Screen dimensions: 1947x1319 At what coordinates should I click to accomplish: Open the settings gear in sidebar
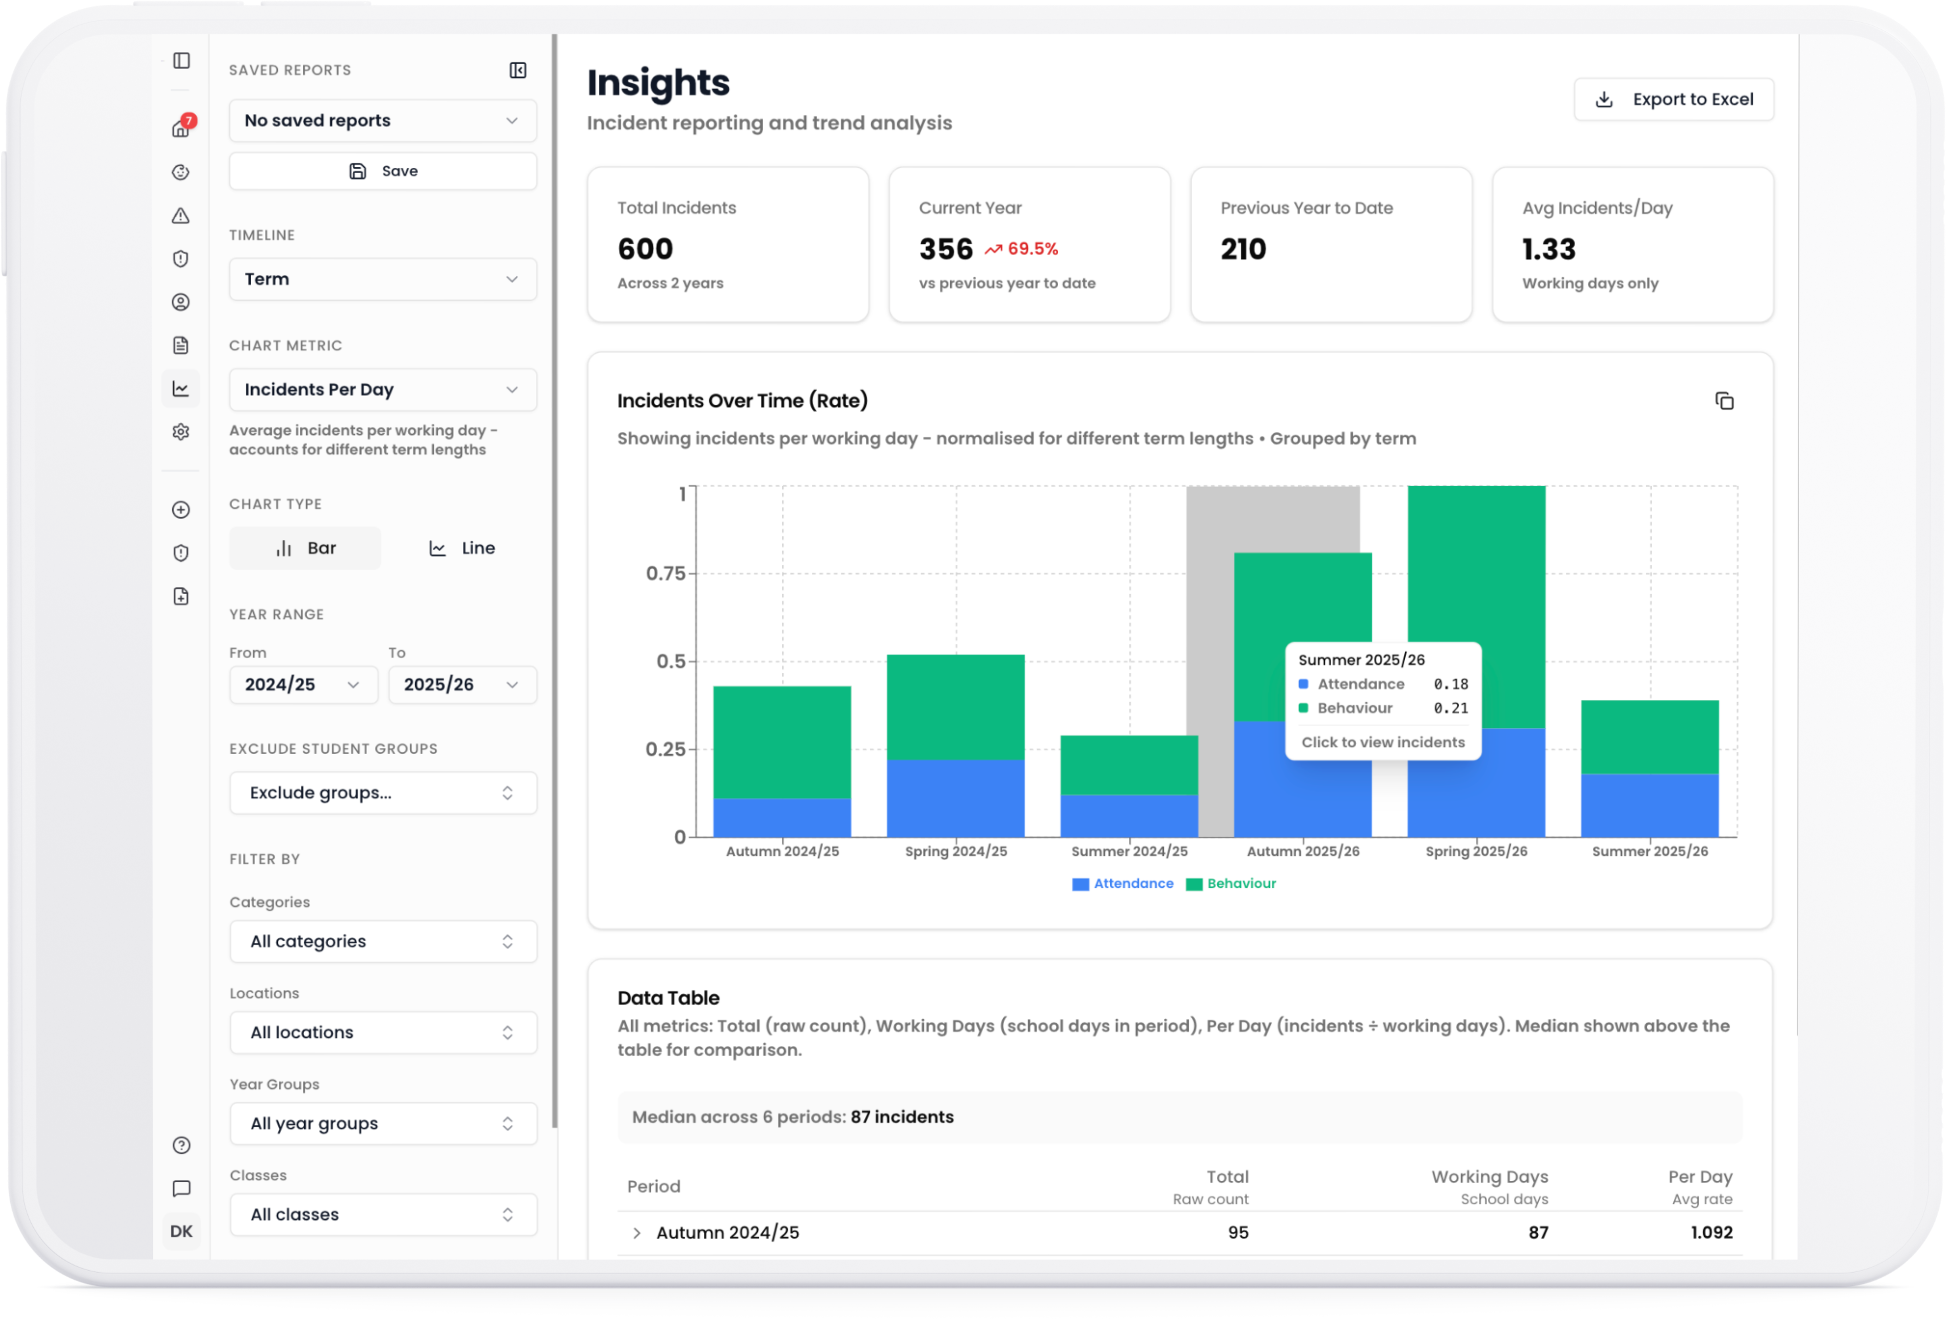[x=181, y=432]
